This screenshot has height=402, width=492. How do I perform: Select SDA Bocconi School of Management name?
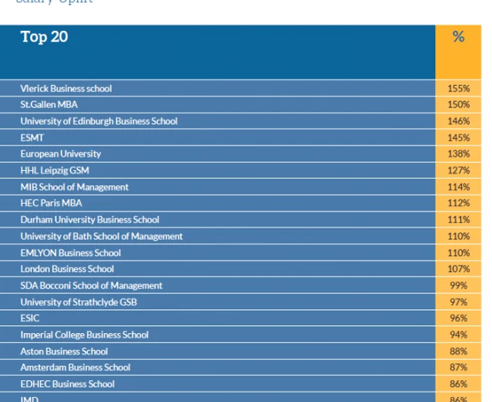click(x=91, y=285)
